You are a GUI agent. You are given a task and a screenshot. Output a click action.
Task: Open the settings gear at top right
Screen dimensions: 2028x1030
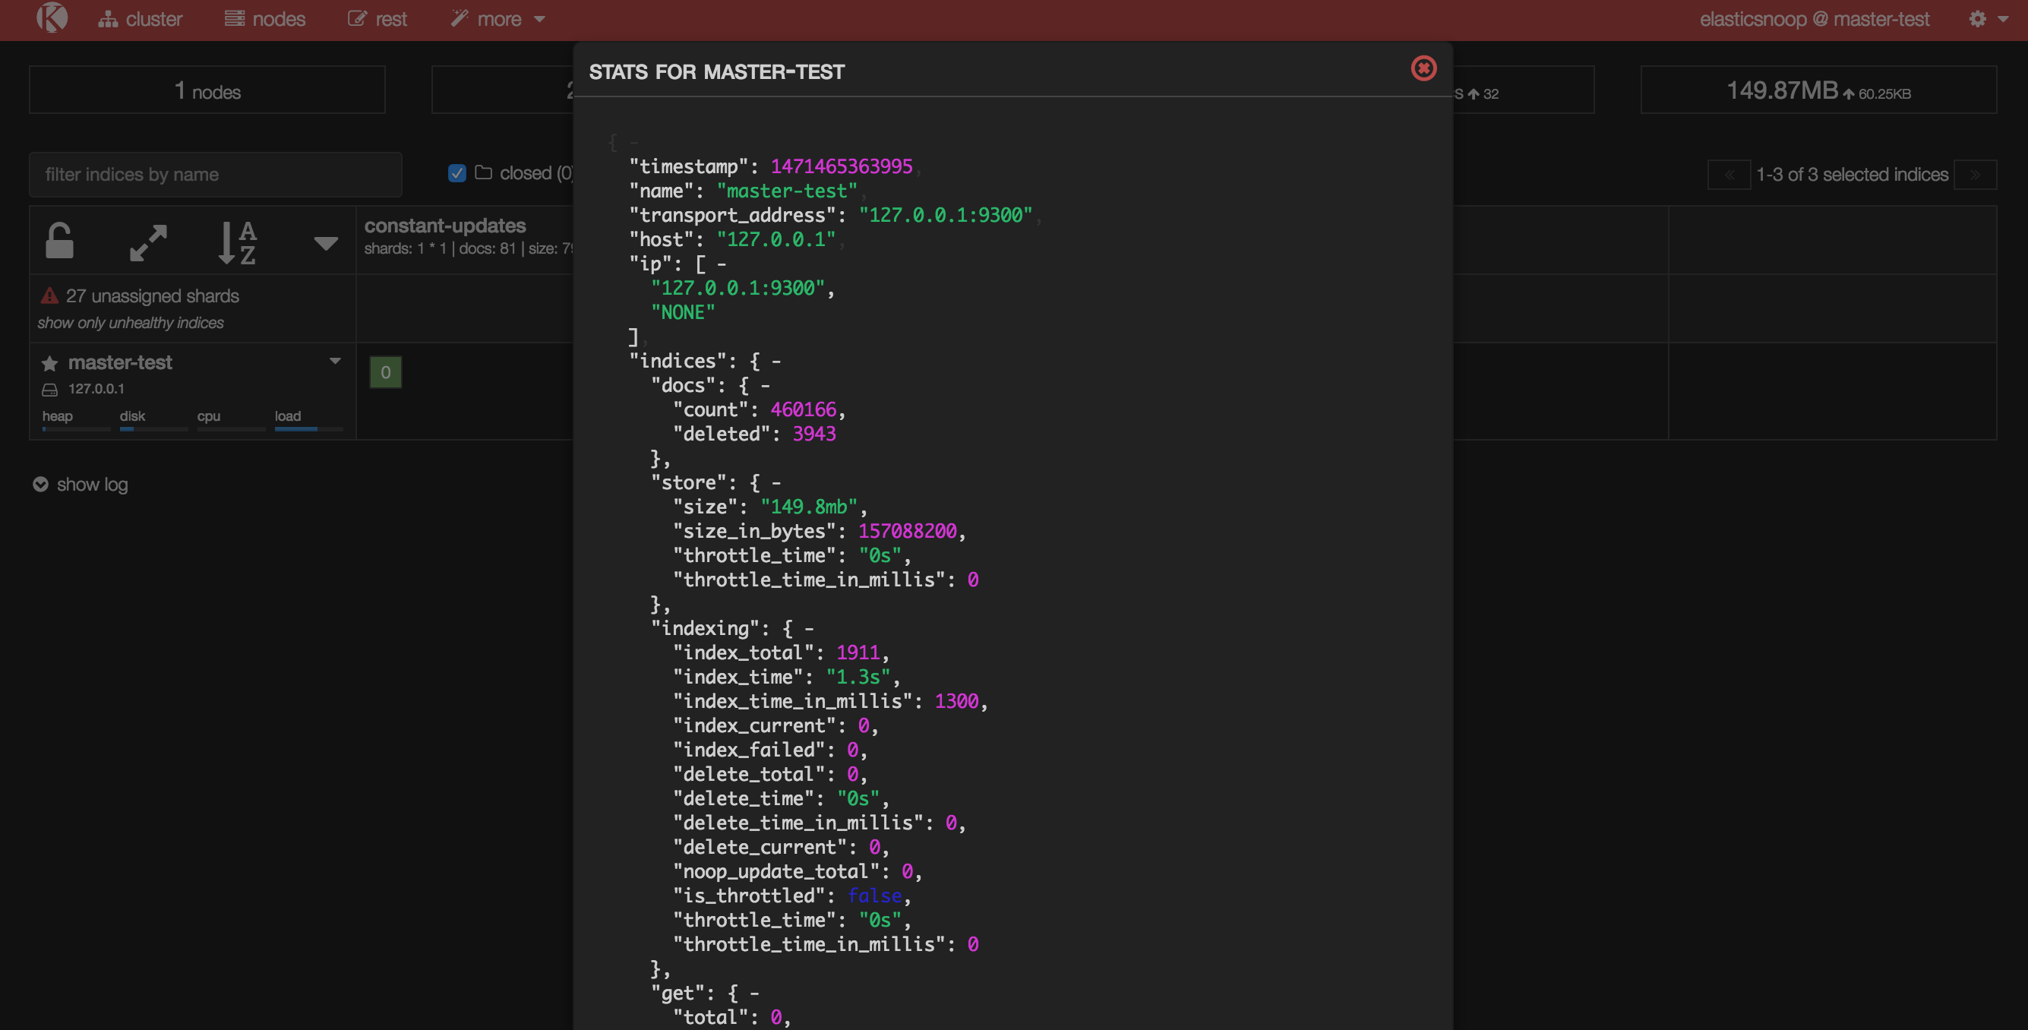pyautogui.click(x=1979, y=20)
